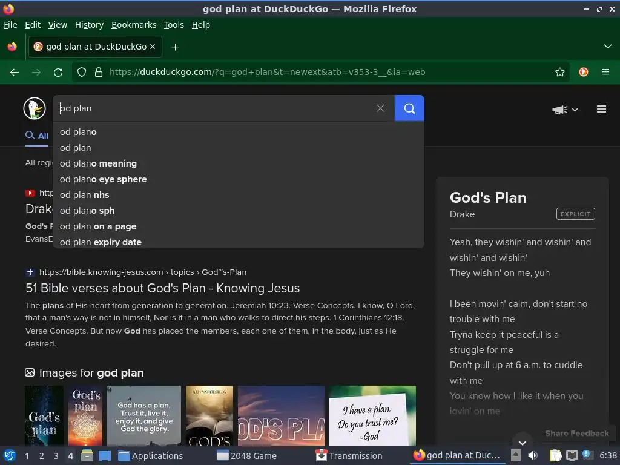Click the blue magnifier search button

409,108
